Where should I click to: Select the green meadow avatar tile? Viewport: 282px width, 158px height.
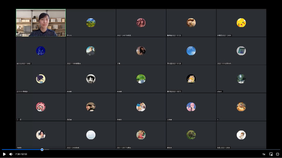[x=141, y=79]
